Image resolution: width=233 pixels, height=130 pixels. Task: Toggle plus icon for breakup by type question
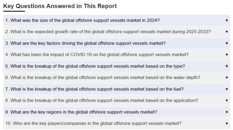tap(226, 66)
